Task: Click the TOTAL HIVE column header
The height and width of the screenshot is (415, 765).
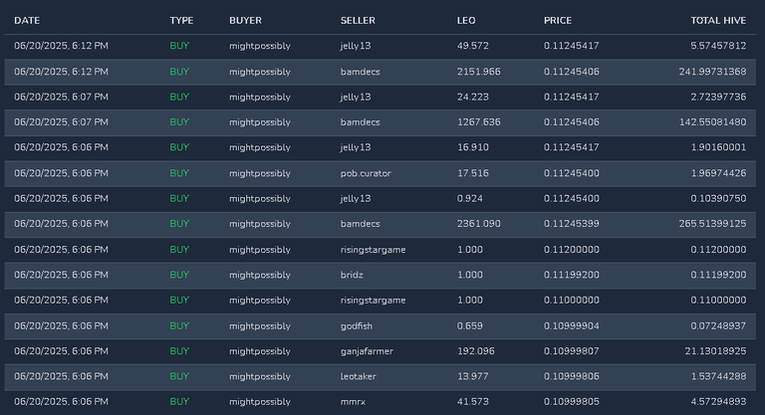Action: (x=718, y=21)
